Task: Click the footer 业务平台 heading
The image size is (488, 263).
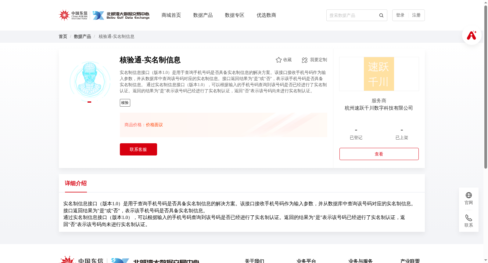Action: [x=306, y=261]
